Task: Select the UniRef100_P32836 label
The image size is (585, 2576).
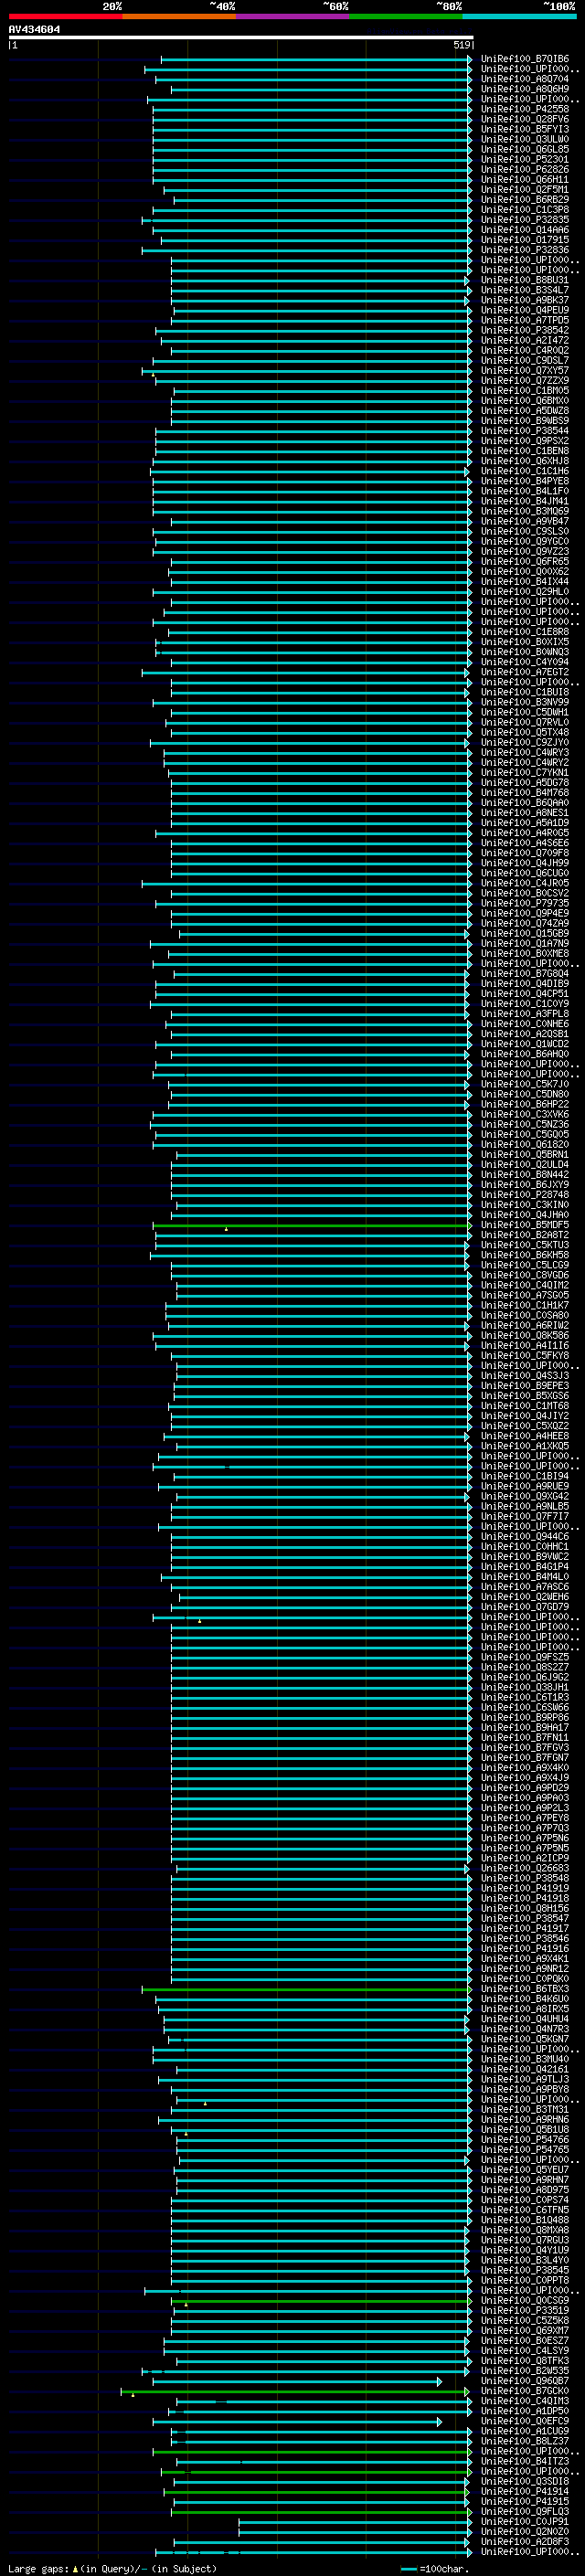Action: [525, 250]
